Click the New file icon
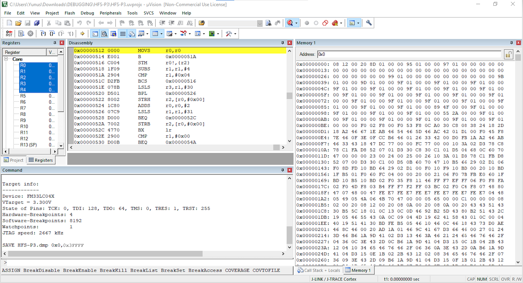The height and width of the screenshot is (283, 523). pyautogui.click(x=9, y=23)
